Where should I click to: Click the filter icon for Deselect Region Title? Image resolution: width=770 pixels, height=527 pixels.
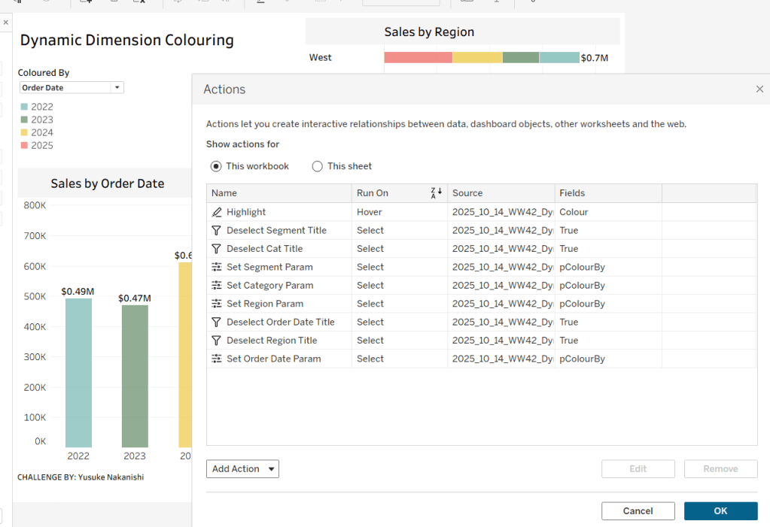[x=217, y=341]
